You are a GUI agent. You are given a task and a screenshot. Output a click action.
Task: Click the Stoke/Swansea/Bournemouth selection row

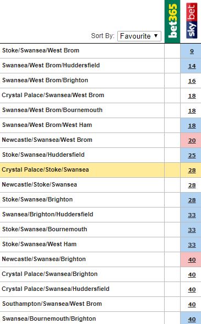(100, 230)
